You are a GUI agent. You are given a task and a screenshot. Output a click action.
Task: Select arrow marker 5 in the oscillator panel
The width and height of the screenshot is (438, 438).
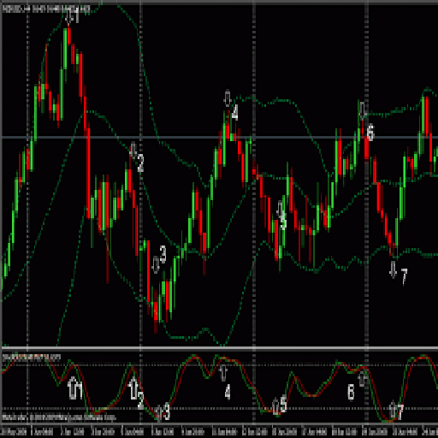275,407
